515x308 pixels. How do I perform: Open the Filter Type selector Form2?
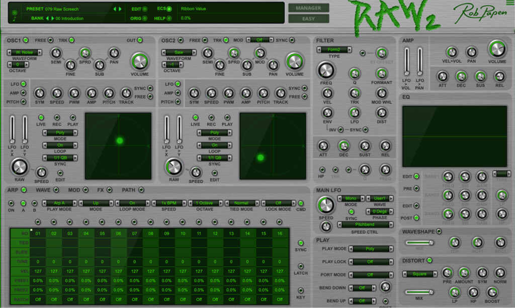(x=334, y=50)
